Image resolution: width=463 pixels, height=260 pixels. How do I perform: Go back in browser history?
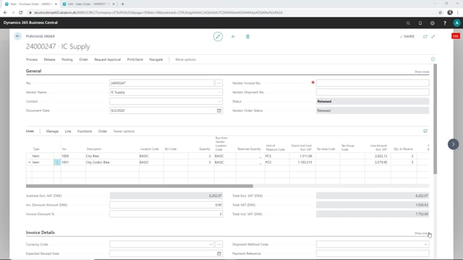(5, 12)
